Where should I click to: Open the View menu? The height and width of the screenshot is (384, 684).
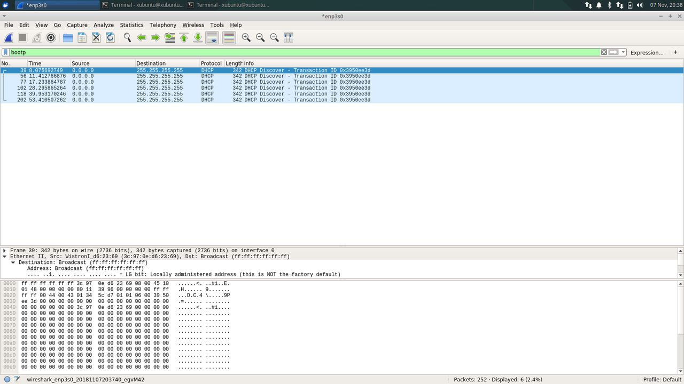coord(41,25)
